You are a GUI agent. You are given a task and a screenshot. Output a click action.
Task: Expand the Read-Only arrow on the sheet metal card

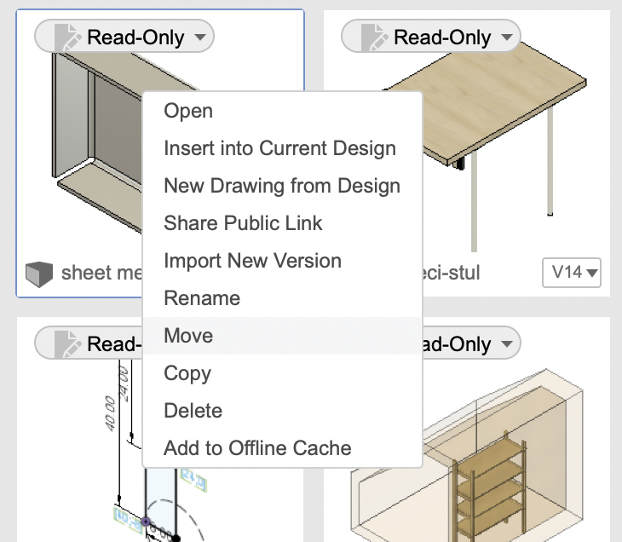(199, 37)
